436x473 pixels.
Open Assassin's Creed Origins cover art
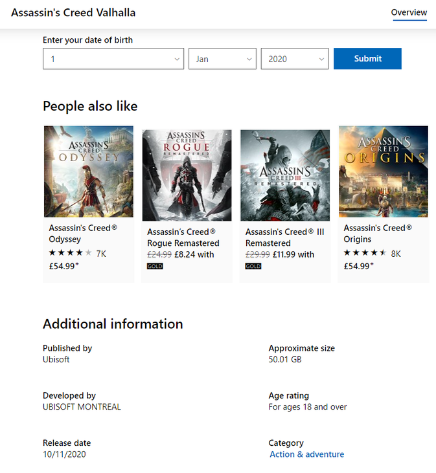point(384,171)
